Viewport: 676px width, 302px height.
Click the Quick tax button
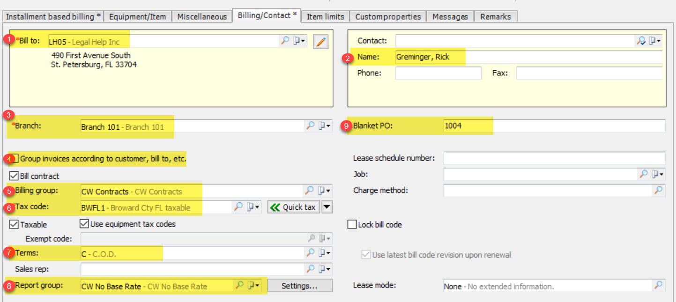click(x=293, y=207)
